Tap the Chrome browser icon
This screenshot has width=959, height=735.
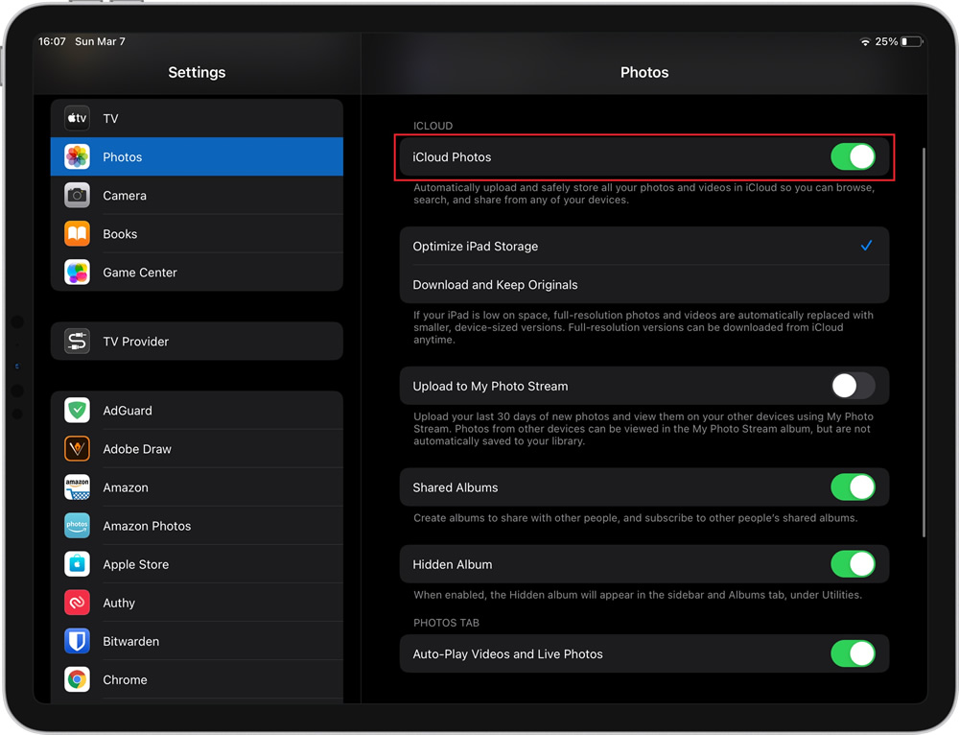pos(77,679)
